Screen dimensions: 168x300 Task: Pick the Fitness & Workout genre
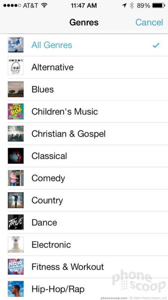[88, 267]
